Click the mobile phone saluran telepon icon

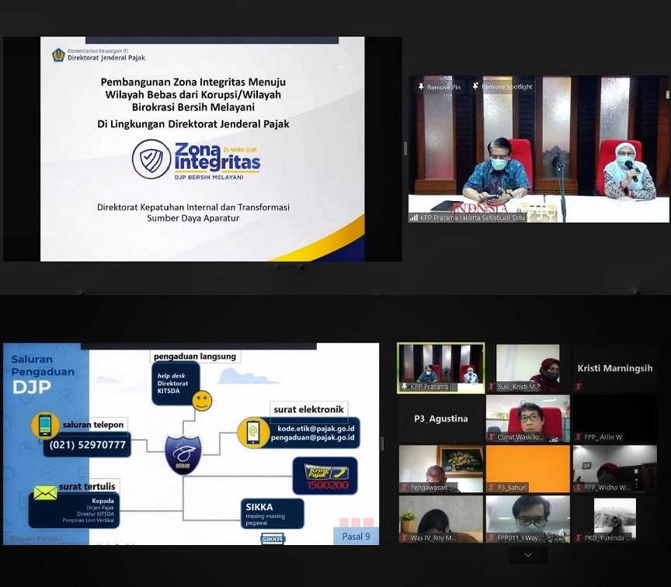pos(44,426)
